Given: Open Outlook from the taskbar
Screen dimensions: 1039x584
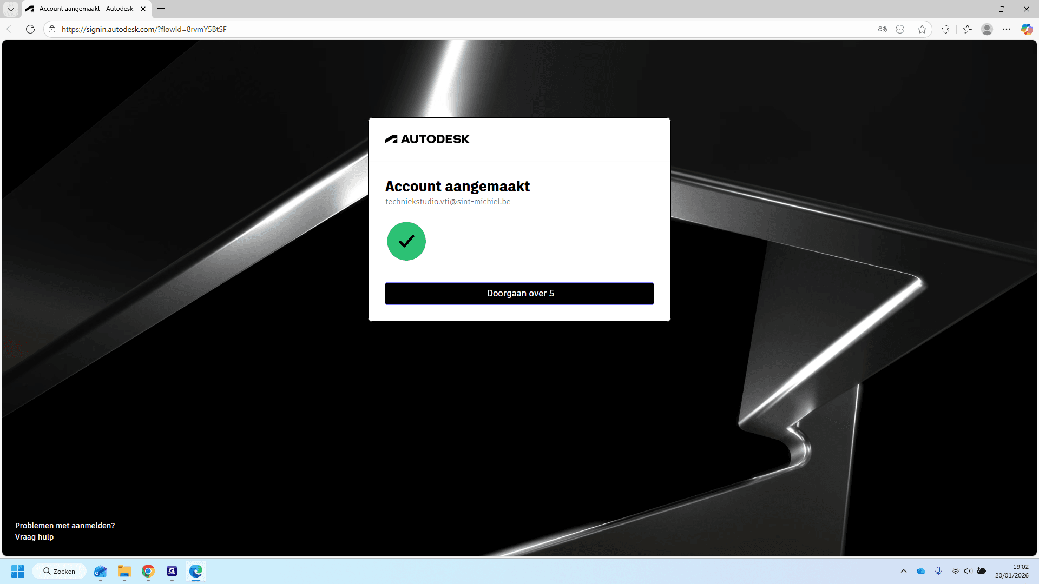Looking at the screenshot, I should pos(101,571).
